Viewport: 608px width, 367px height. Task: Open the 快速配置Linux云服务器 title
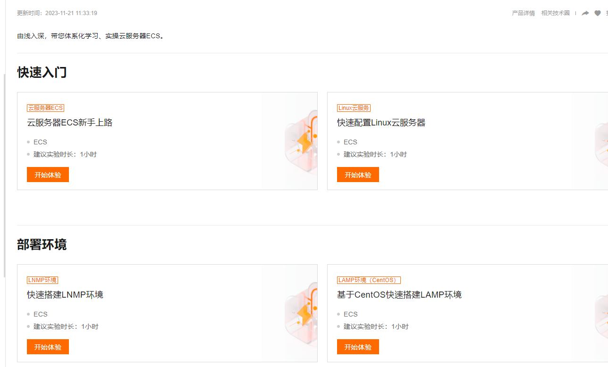pos(381,123)
